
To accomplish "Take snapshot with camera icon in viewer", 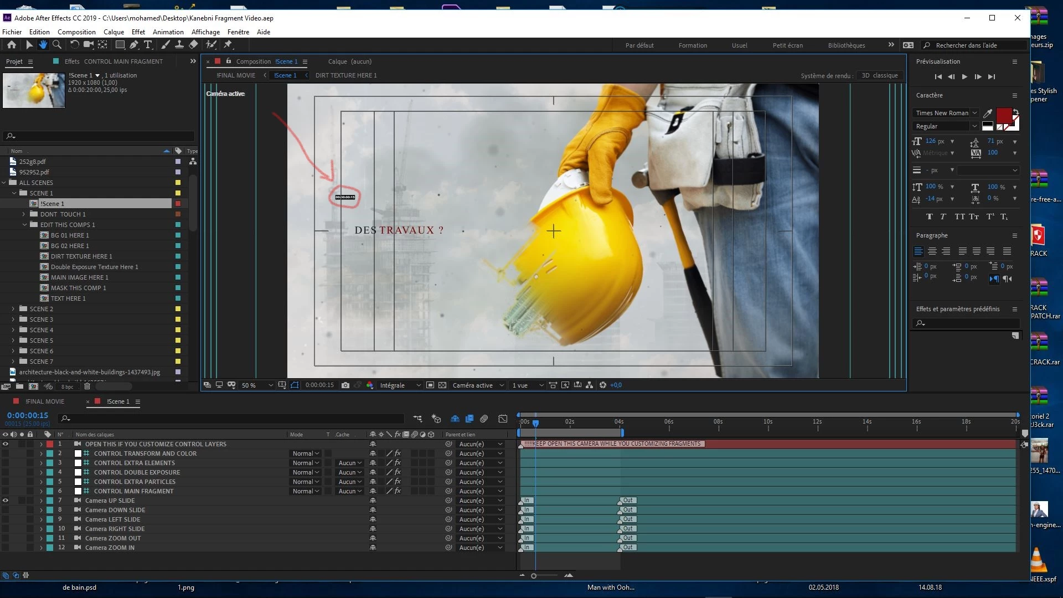I will pos(345,385).
